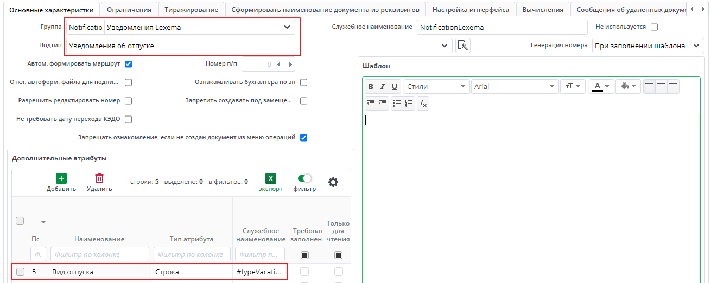Select all rows via header checkbox
711x283 pixels.
pyautogui.click(x=20, y=221)
